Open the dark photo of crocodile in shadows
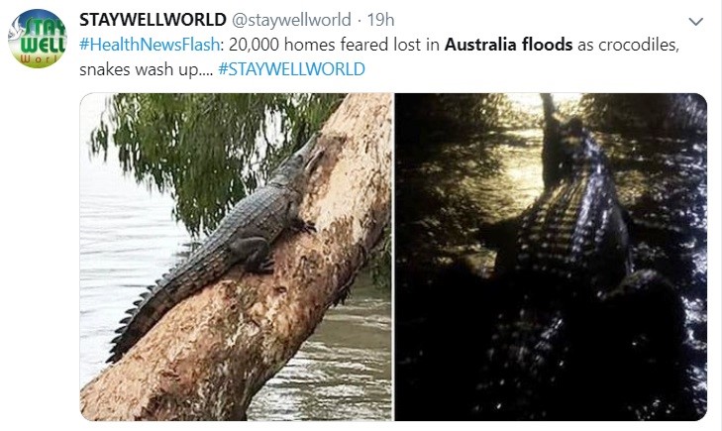This screenshot has height=431, width=722. (551, 257)
